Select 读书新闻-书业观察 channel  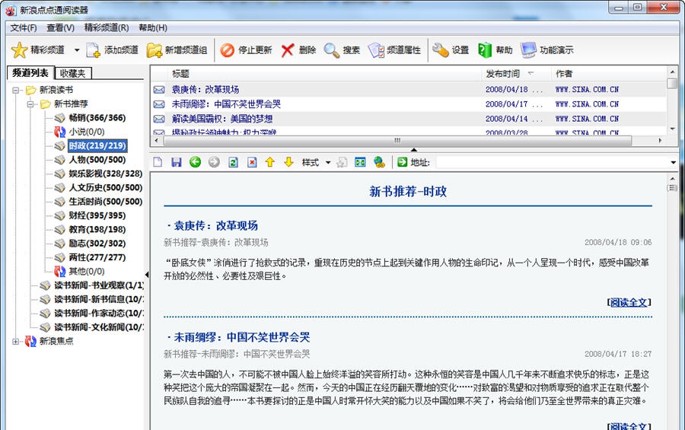pos(99,286)
